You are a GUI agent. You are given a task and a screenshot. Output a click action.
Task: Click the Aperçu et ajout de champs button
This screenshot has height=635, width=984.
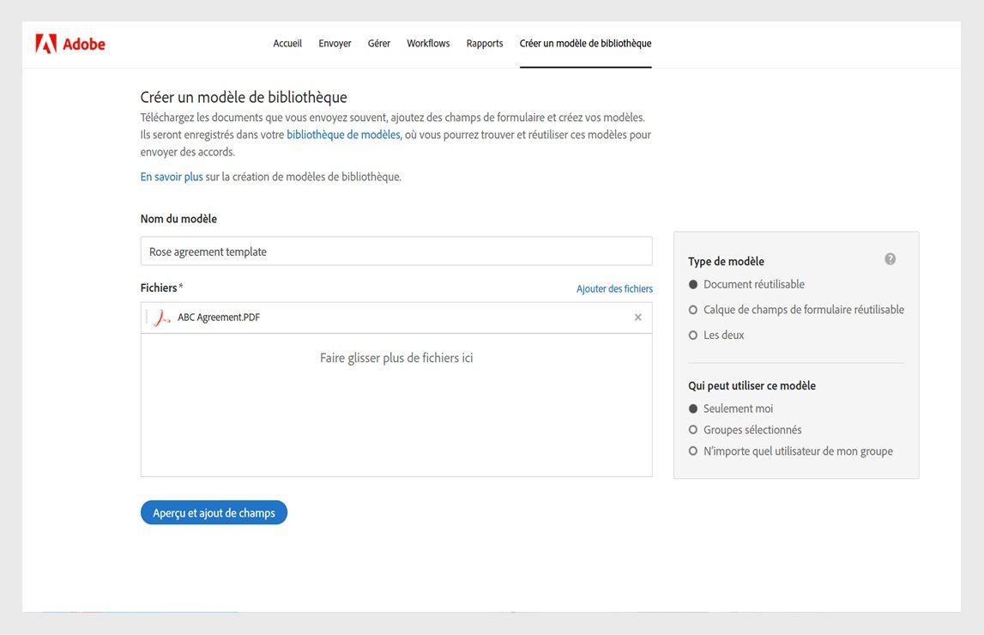(213, 512)
